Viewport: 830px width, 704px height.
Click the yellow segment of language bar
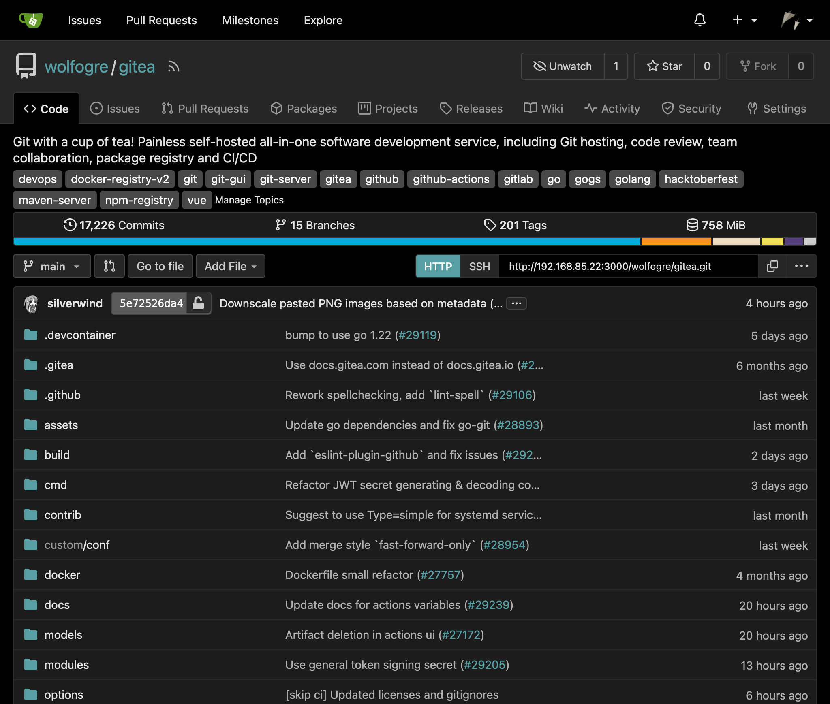[x=772, y=241]
